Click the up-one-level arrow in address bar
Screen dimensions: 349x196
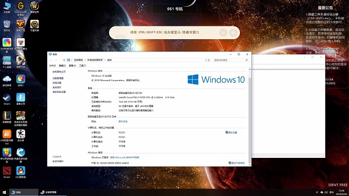click(64, 60)
